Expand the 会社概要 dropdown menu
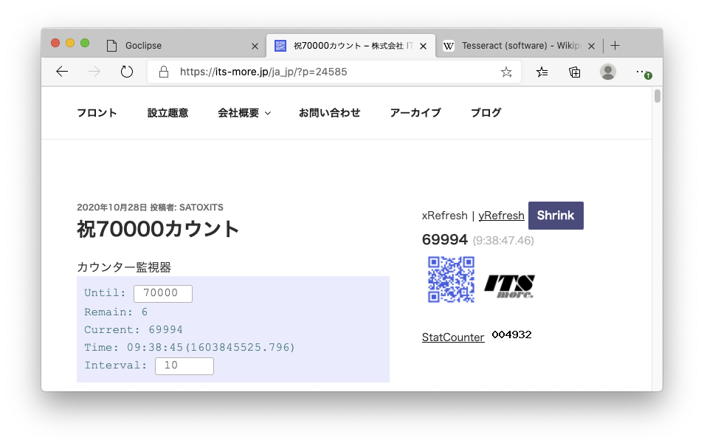The width and height of the screenshot is (704, 446). pyautogui.click(x=244, y=113)
